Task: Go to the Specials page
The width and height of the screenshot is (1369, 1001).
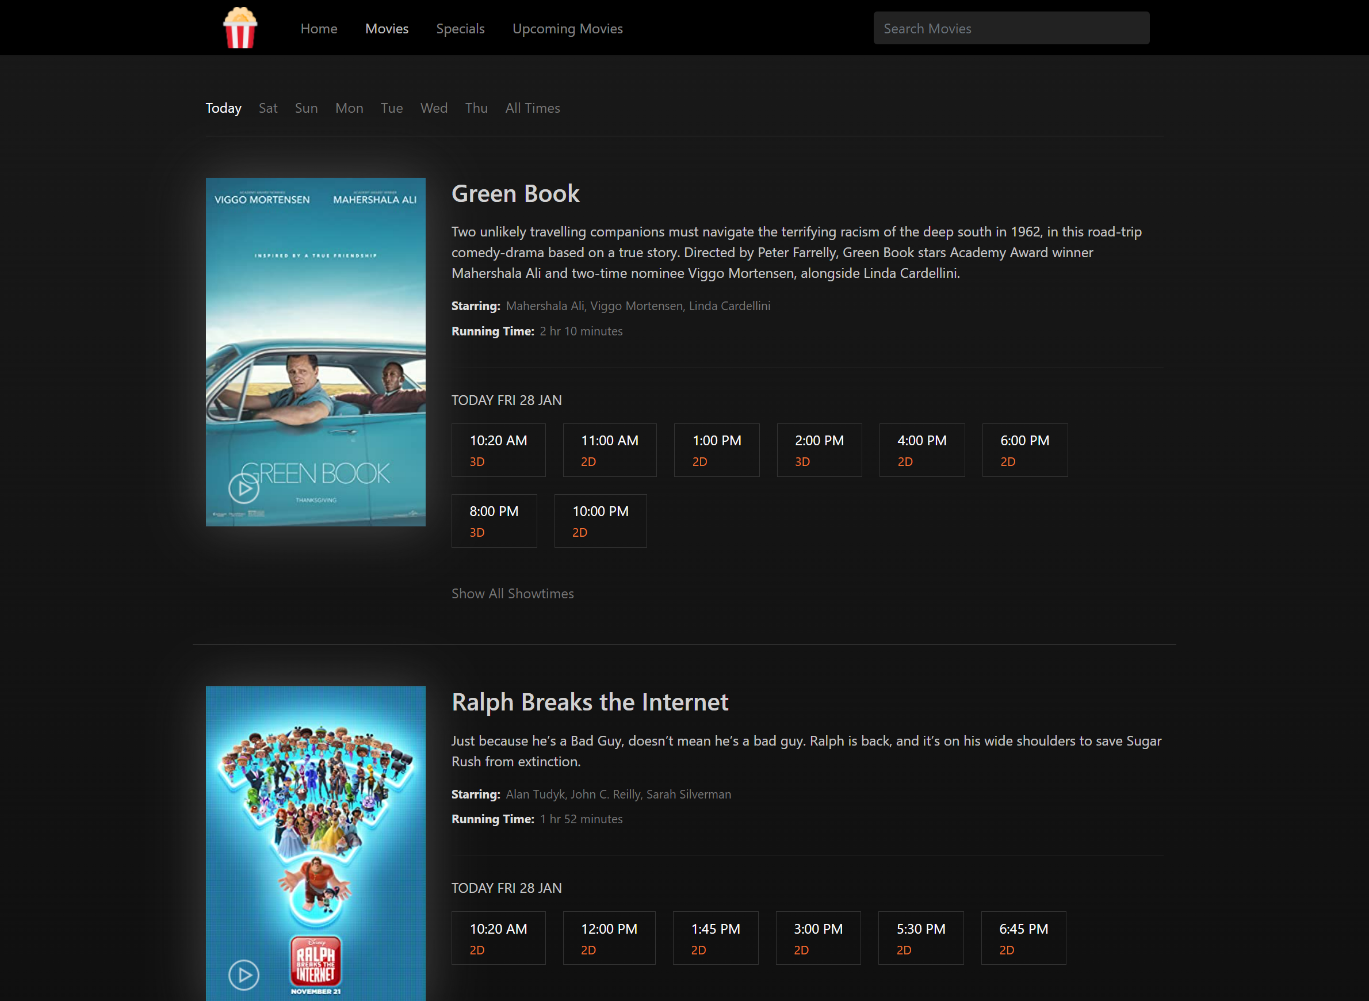Action: (460, 29)
